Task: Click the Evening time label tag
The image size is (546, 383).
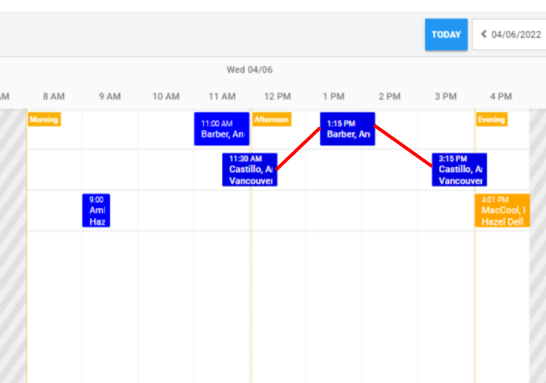Action: 491,119
